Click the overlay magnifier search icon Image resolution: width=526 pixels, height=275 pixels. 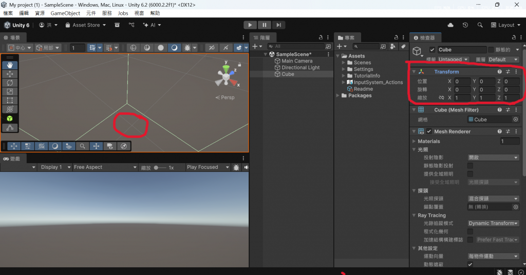pyautogui.click(x=83, y=146)
